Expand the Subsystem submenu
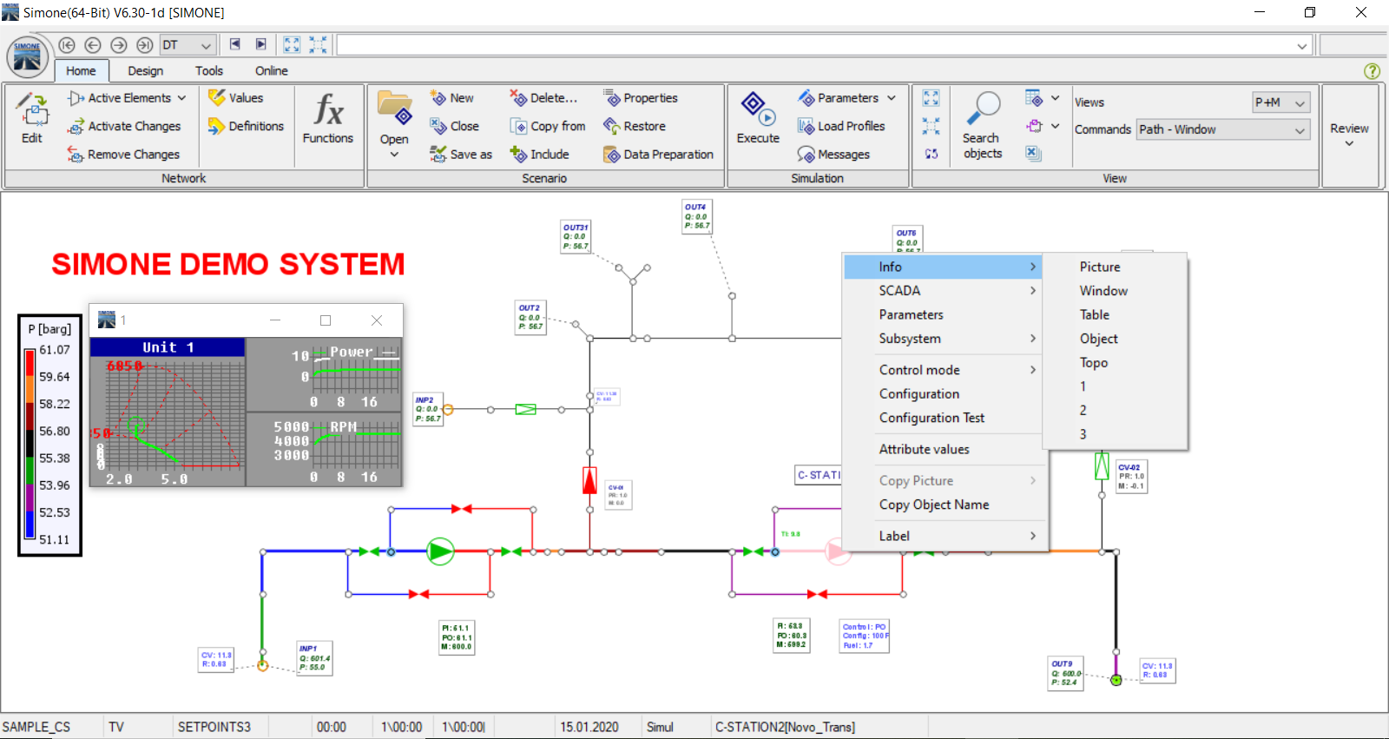Screen dimensions: 1389x739 (946, 339)
